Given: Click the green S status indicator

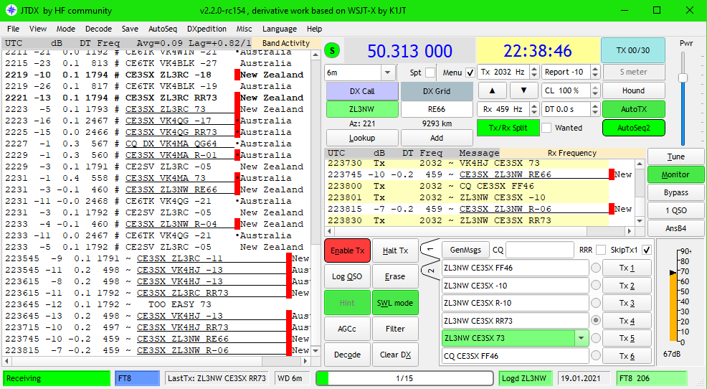Looking at the screenshot, I should coord(333,50).
